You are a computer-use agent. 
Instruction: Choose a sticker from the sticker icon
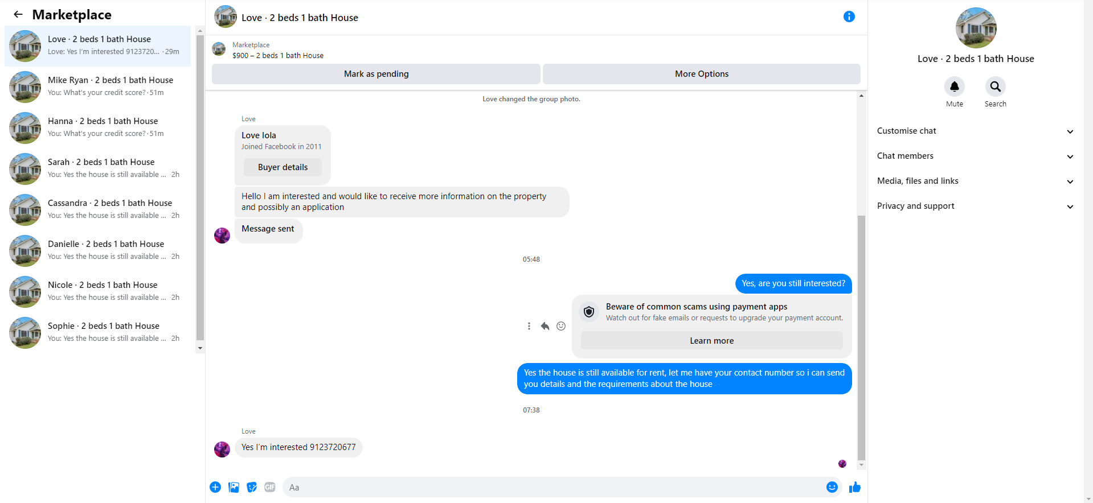point(252,487)
